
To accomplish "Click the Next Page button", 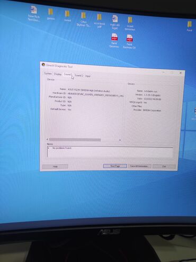I will coord(115,166).
